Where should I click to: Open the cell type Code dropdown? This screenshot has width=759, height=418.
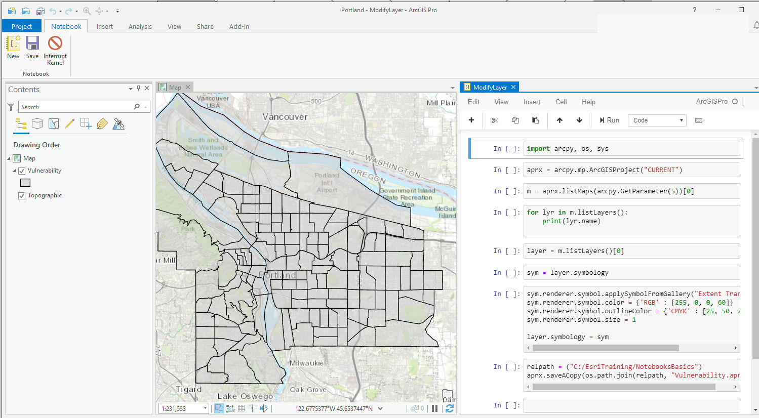coord(657,120)
